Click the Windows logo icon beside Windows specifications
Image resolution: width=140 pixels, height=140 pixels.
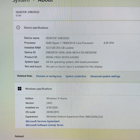20,89
